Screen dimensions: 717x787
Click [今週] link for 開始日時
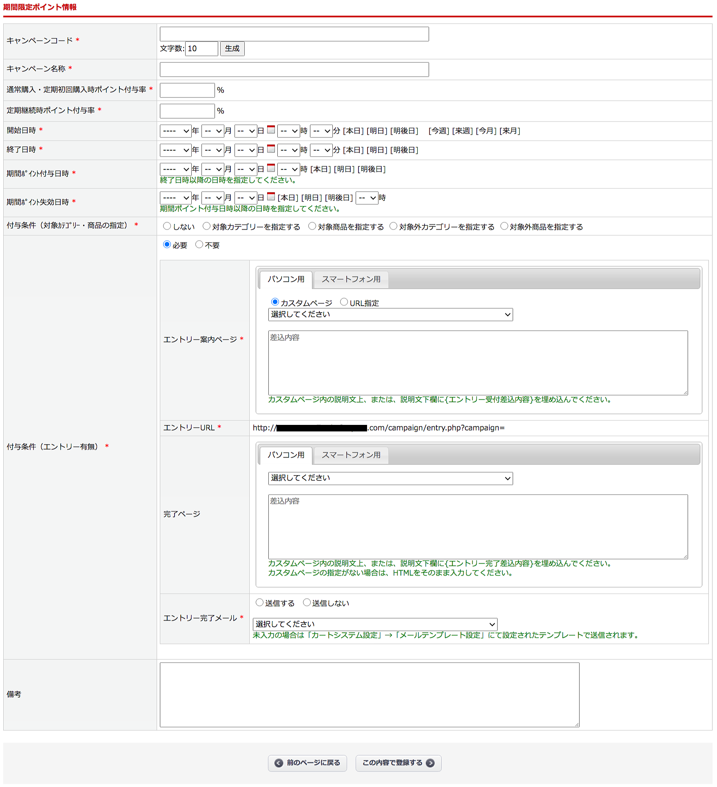point(439,131)
